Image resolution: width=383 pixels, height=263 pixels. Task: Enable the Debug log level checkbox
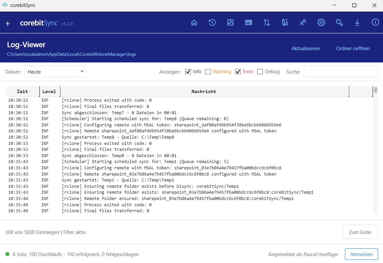[260, 71]
